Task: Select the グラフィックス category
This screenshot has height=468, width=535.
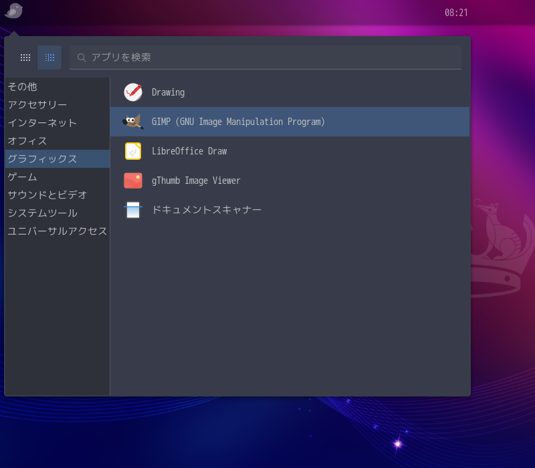Action: tap(58, 158)
